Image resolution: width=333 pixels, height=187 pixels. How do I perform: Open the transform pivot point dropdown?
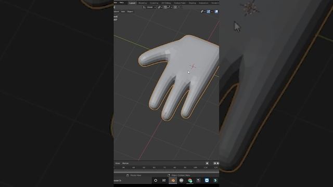coord(160,7)
